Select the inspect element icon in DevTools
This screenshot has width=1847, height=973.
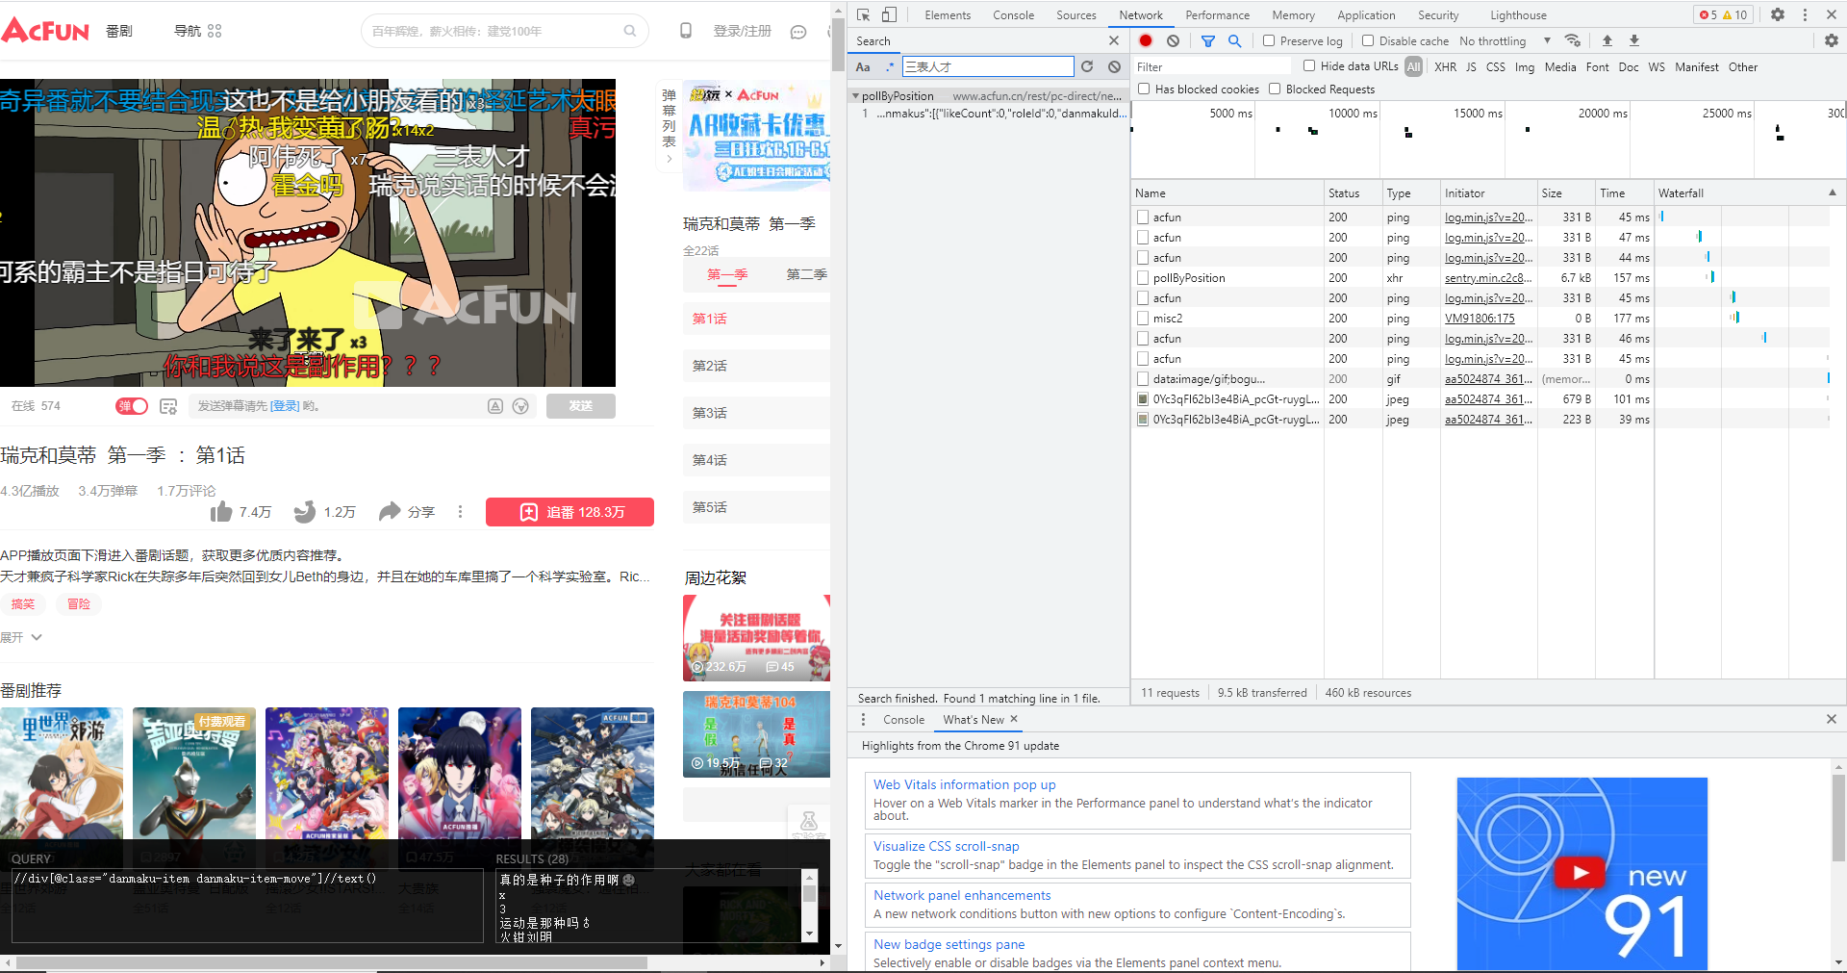(863, 14)
